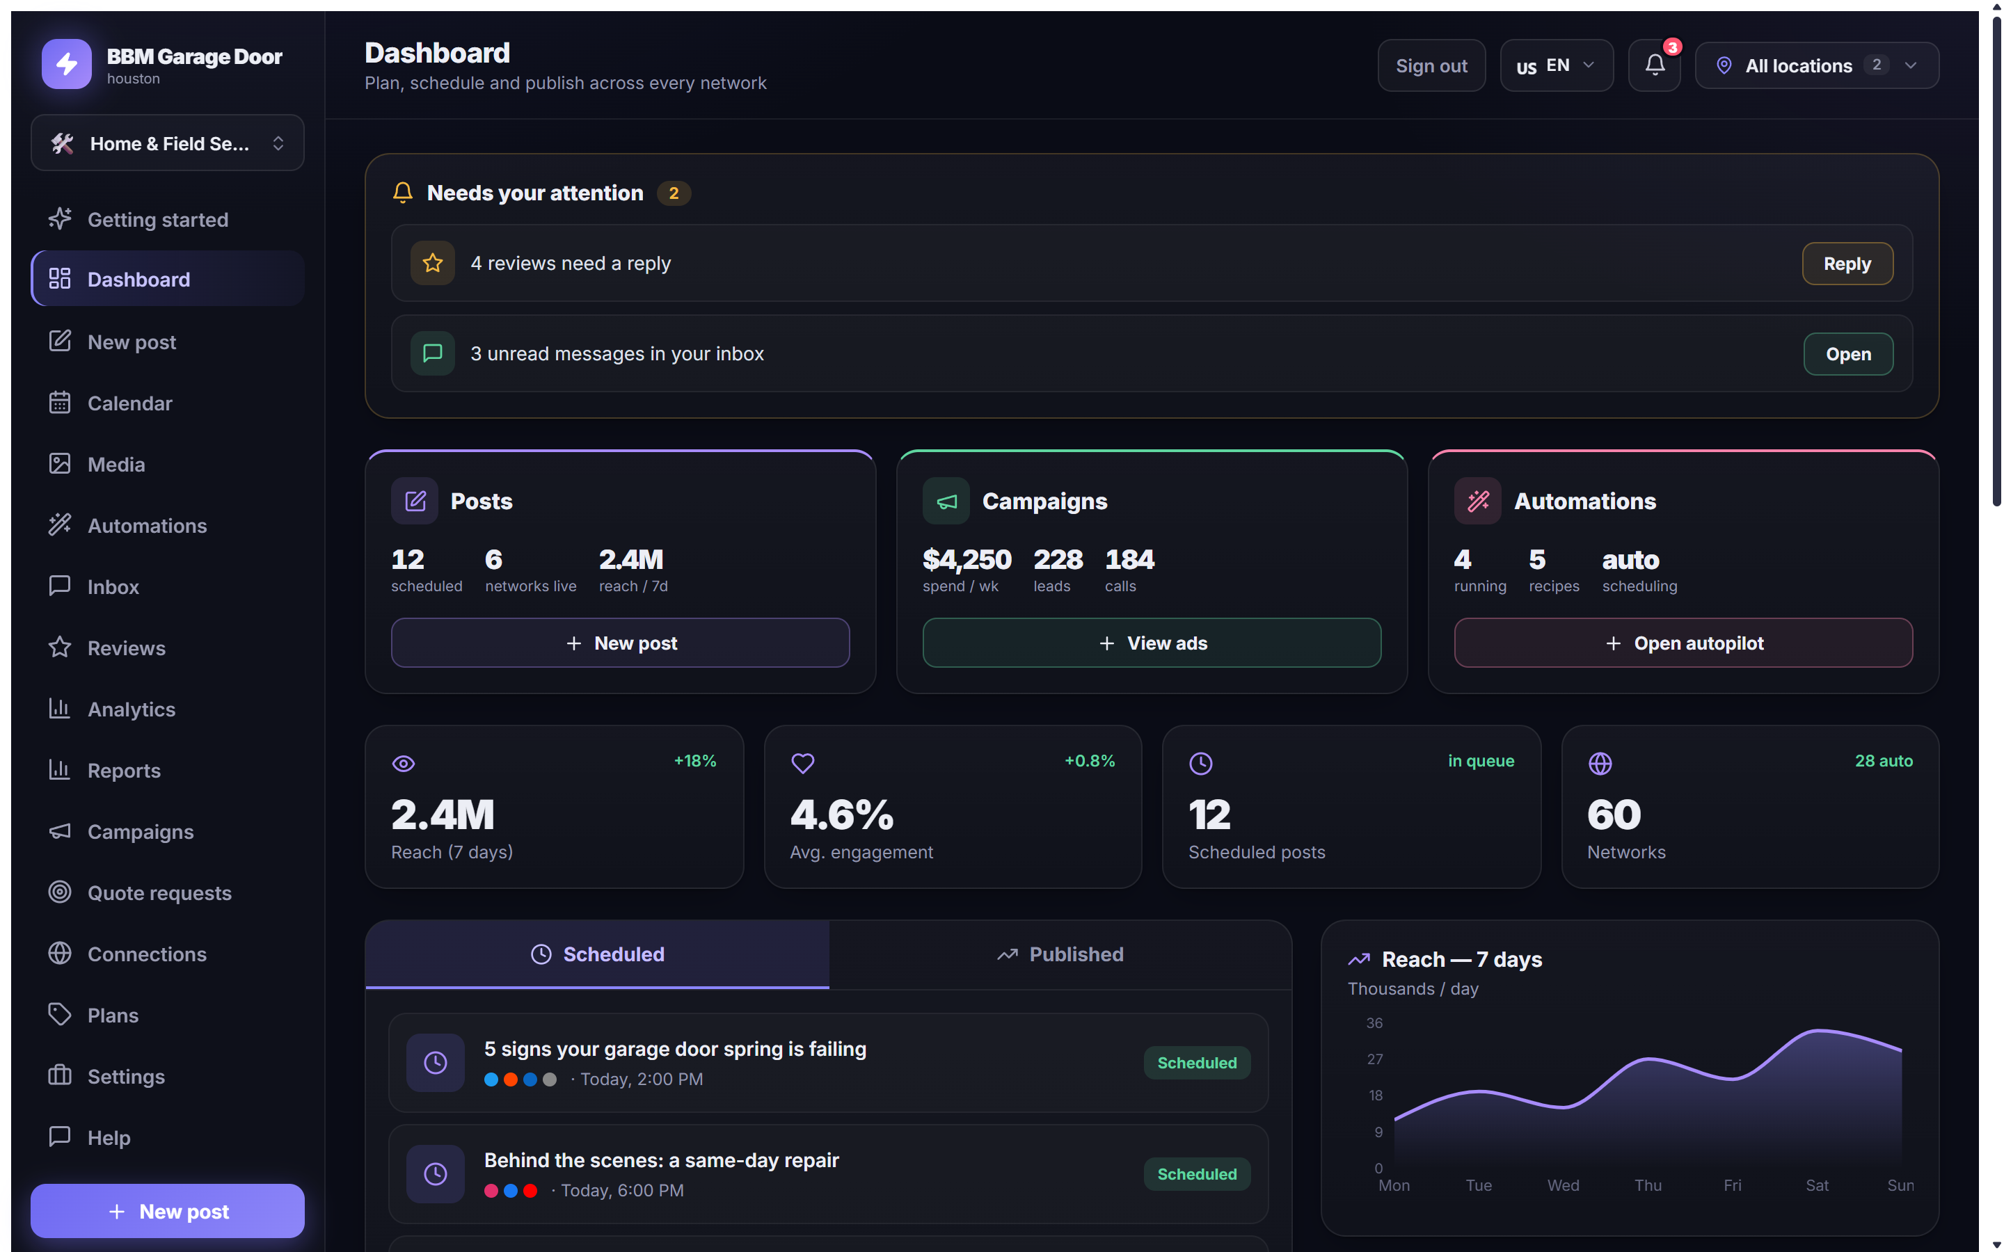Click the Automations card magic wand icon
Viewport: 2004px width, 1252px height.
[x=1477, y=501]
